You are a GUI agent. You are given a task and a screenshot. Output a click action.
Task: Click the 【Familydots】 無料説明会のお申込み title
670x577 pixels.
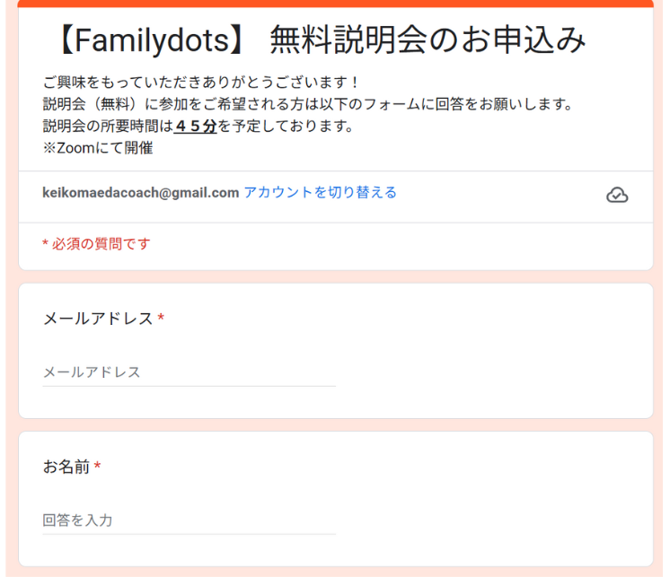pyautogui.click(x=320, y=39)
